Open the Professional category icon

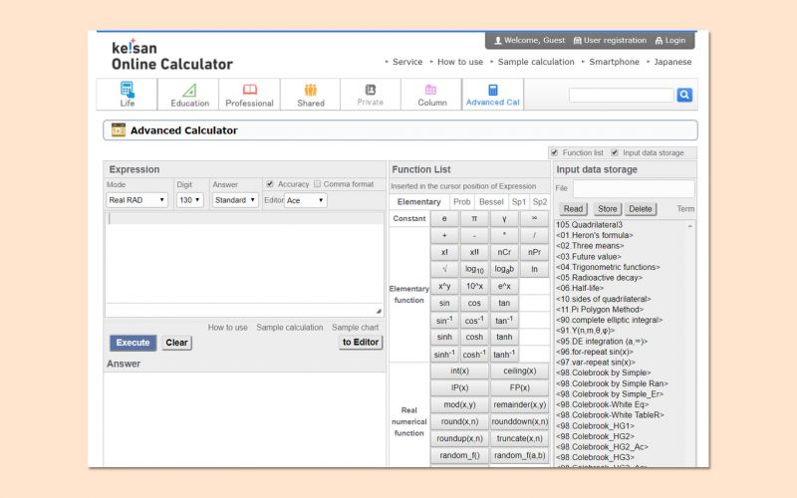[249, 91]
